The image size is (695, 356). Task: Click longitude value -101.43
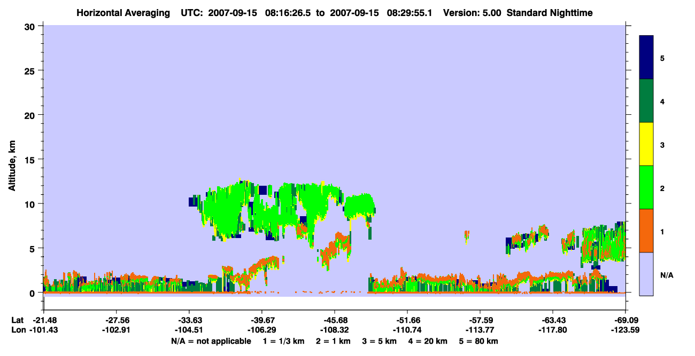43,330
